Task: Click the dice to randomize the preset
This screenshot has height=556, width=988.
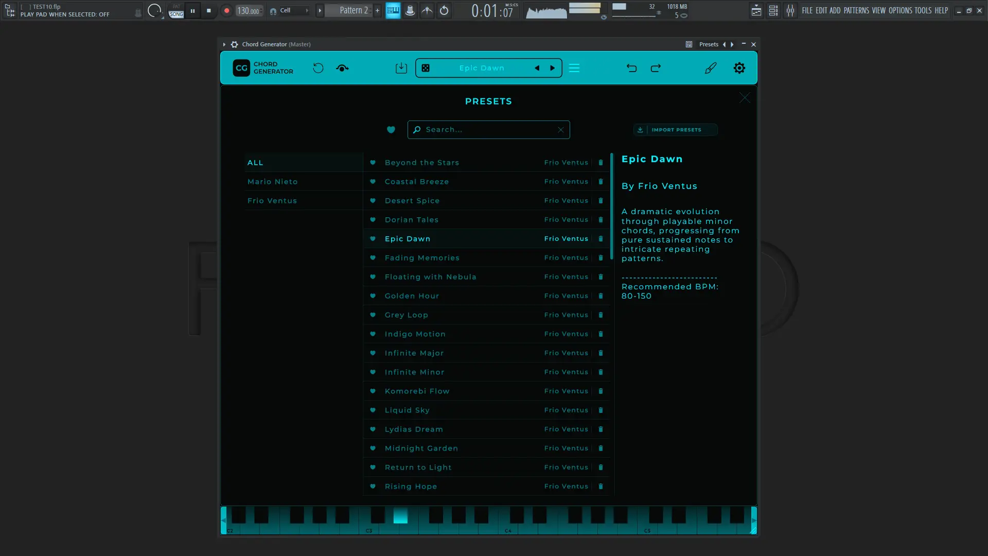Action: pos(426,67)
